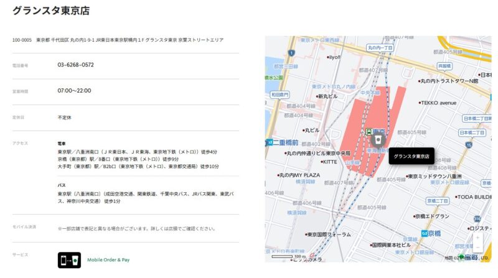Click the opening hours 07:00~22:00

coord(74,91)
